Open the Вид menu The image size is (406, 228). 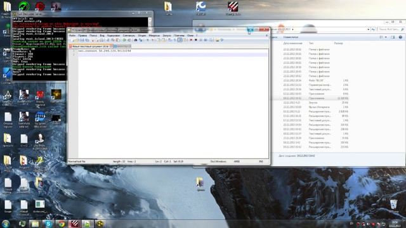click(102, 35)
